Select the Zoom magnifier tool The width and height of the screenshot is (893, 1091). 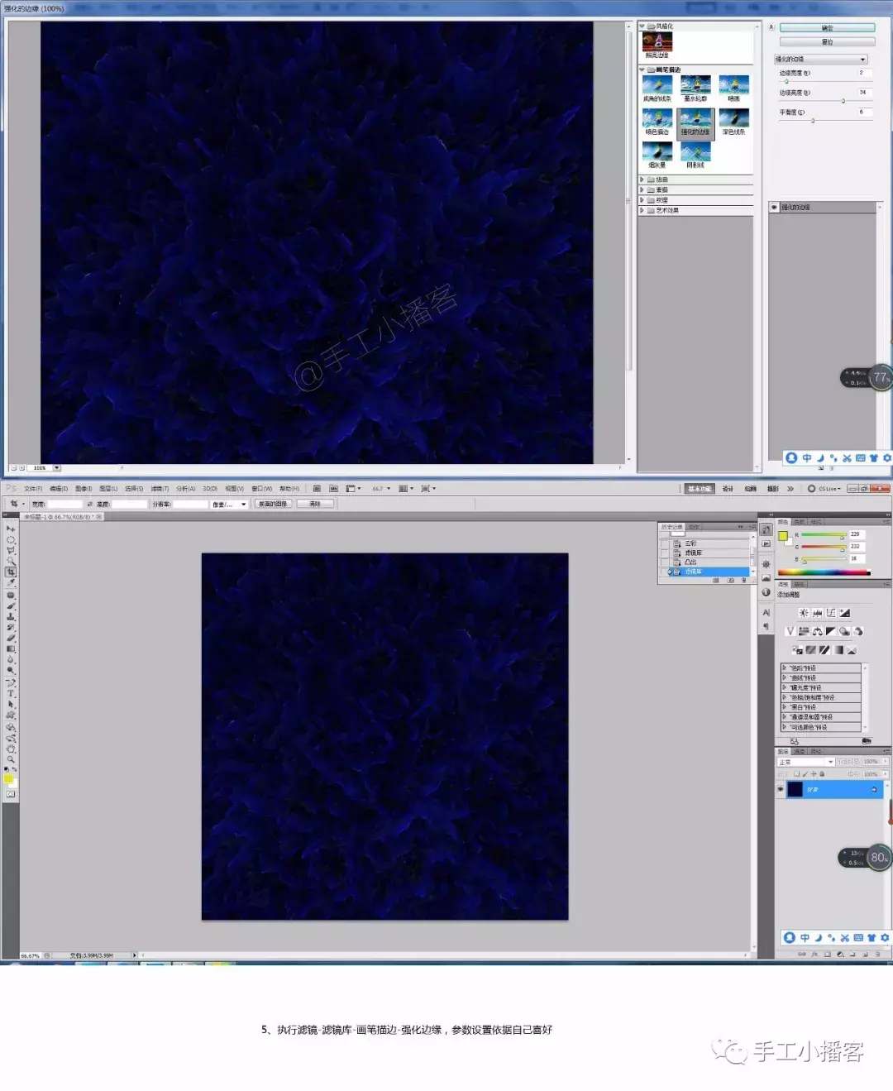[11, 759]
